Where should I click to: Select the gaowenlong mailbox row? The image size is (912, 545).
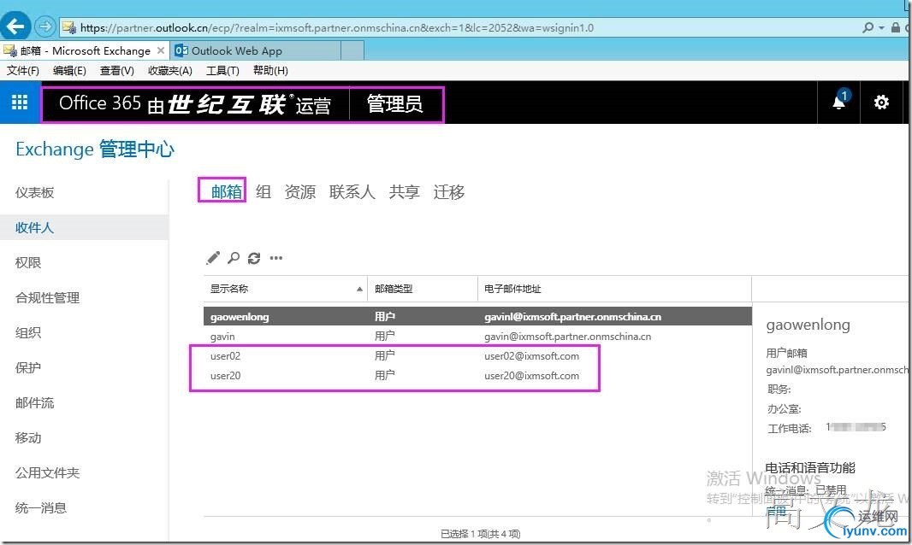coord(477,317)
